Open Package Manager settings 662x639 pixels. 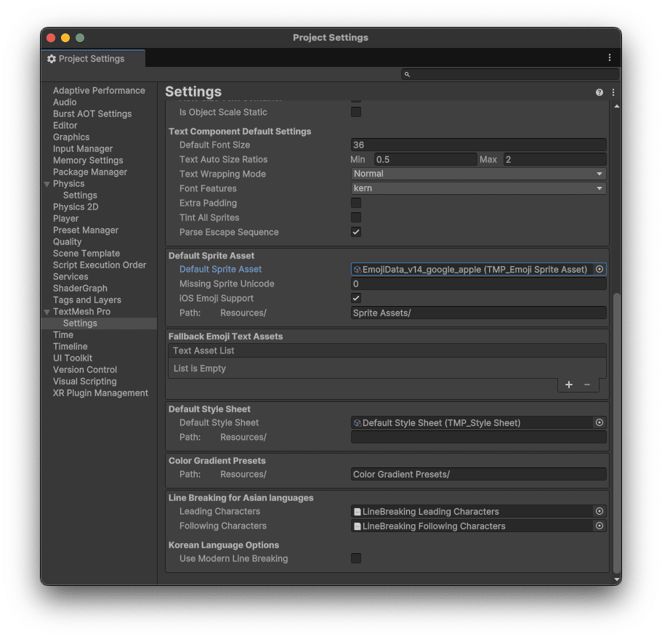coord(90,172)
